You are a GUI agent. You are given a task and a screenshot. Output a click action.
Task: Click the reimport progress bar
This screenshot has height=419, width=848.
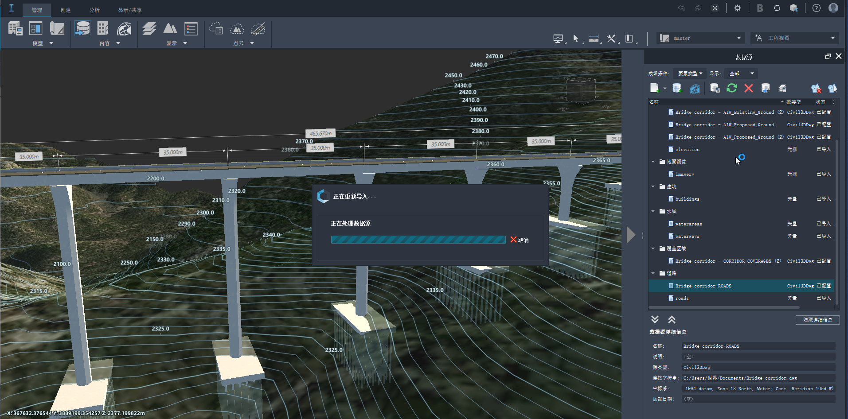pyautogui.click(x=418, y=240)
